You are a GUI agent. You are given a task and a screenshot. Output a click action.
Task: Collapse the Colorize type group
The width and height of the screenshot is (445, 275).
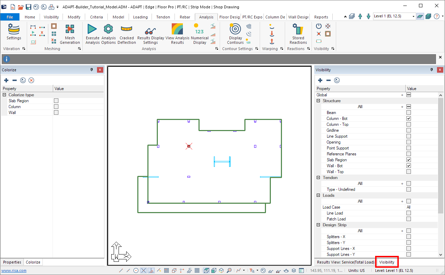tap(5, 95)
